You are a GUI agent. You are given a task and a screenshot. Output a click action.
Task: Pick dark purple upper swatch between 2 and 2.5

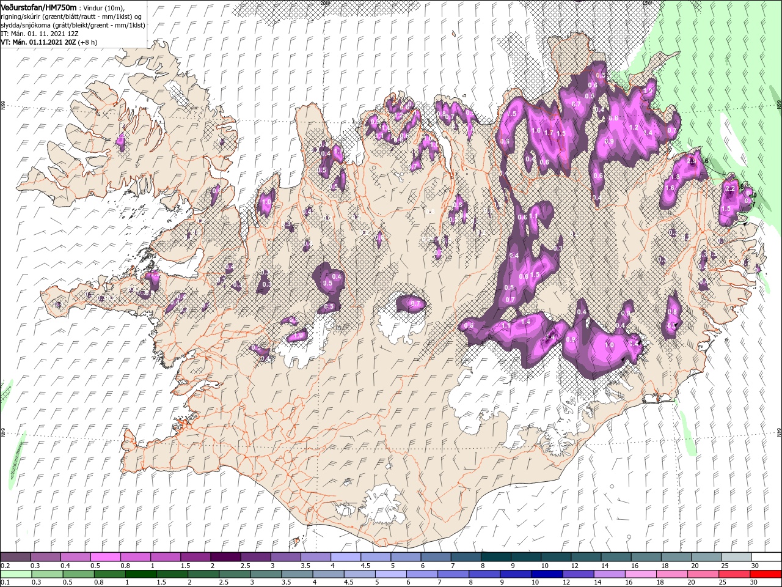click(225, 557)
